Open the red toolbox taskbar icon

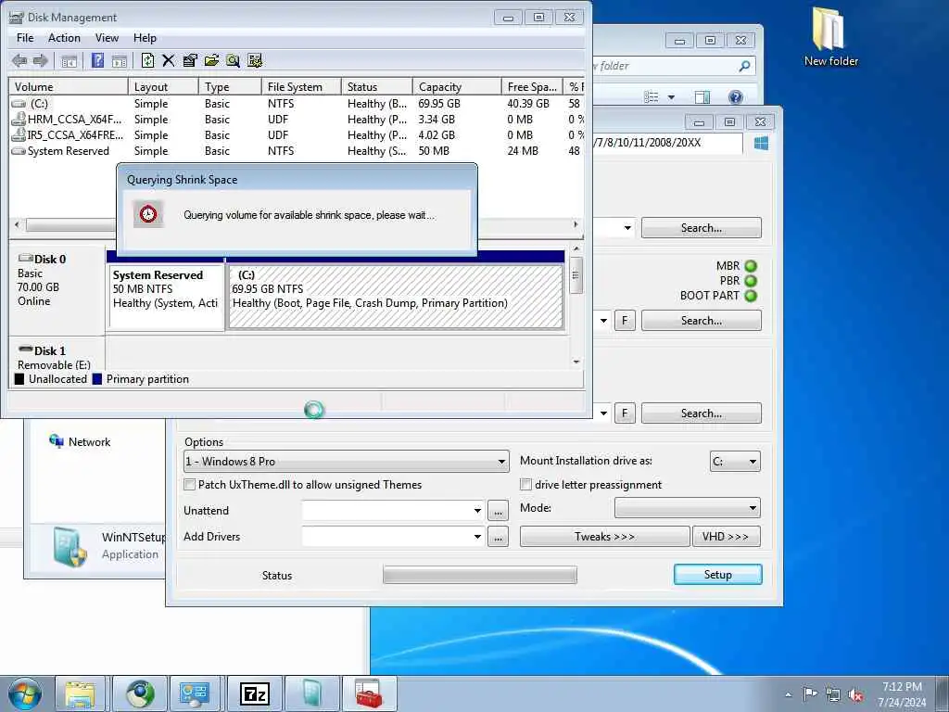point(369,693)
